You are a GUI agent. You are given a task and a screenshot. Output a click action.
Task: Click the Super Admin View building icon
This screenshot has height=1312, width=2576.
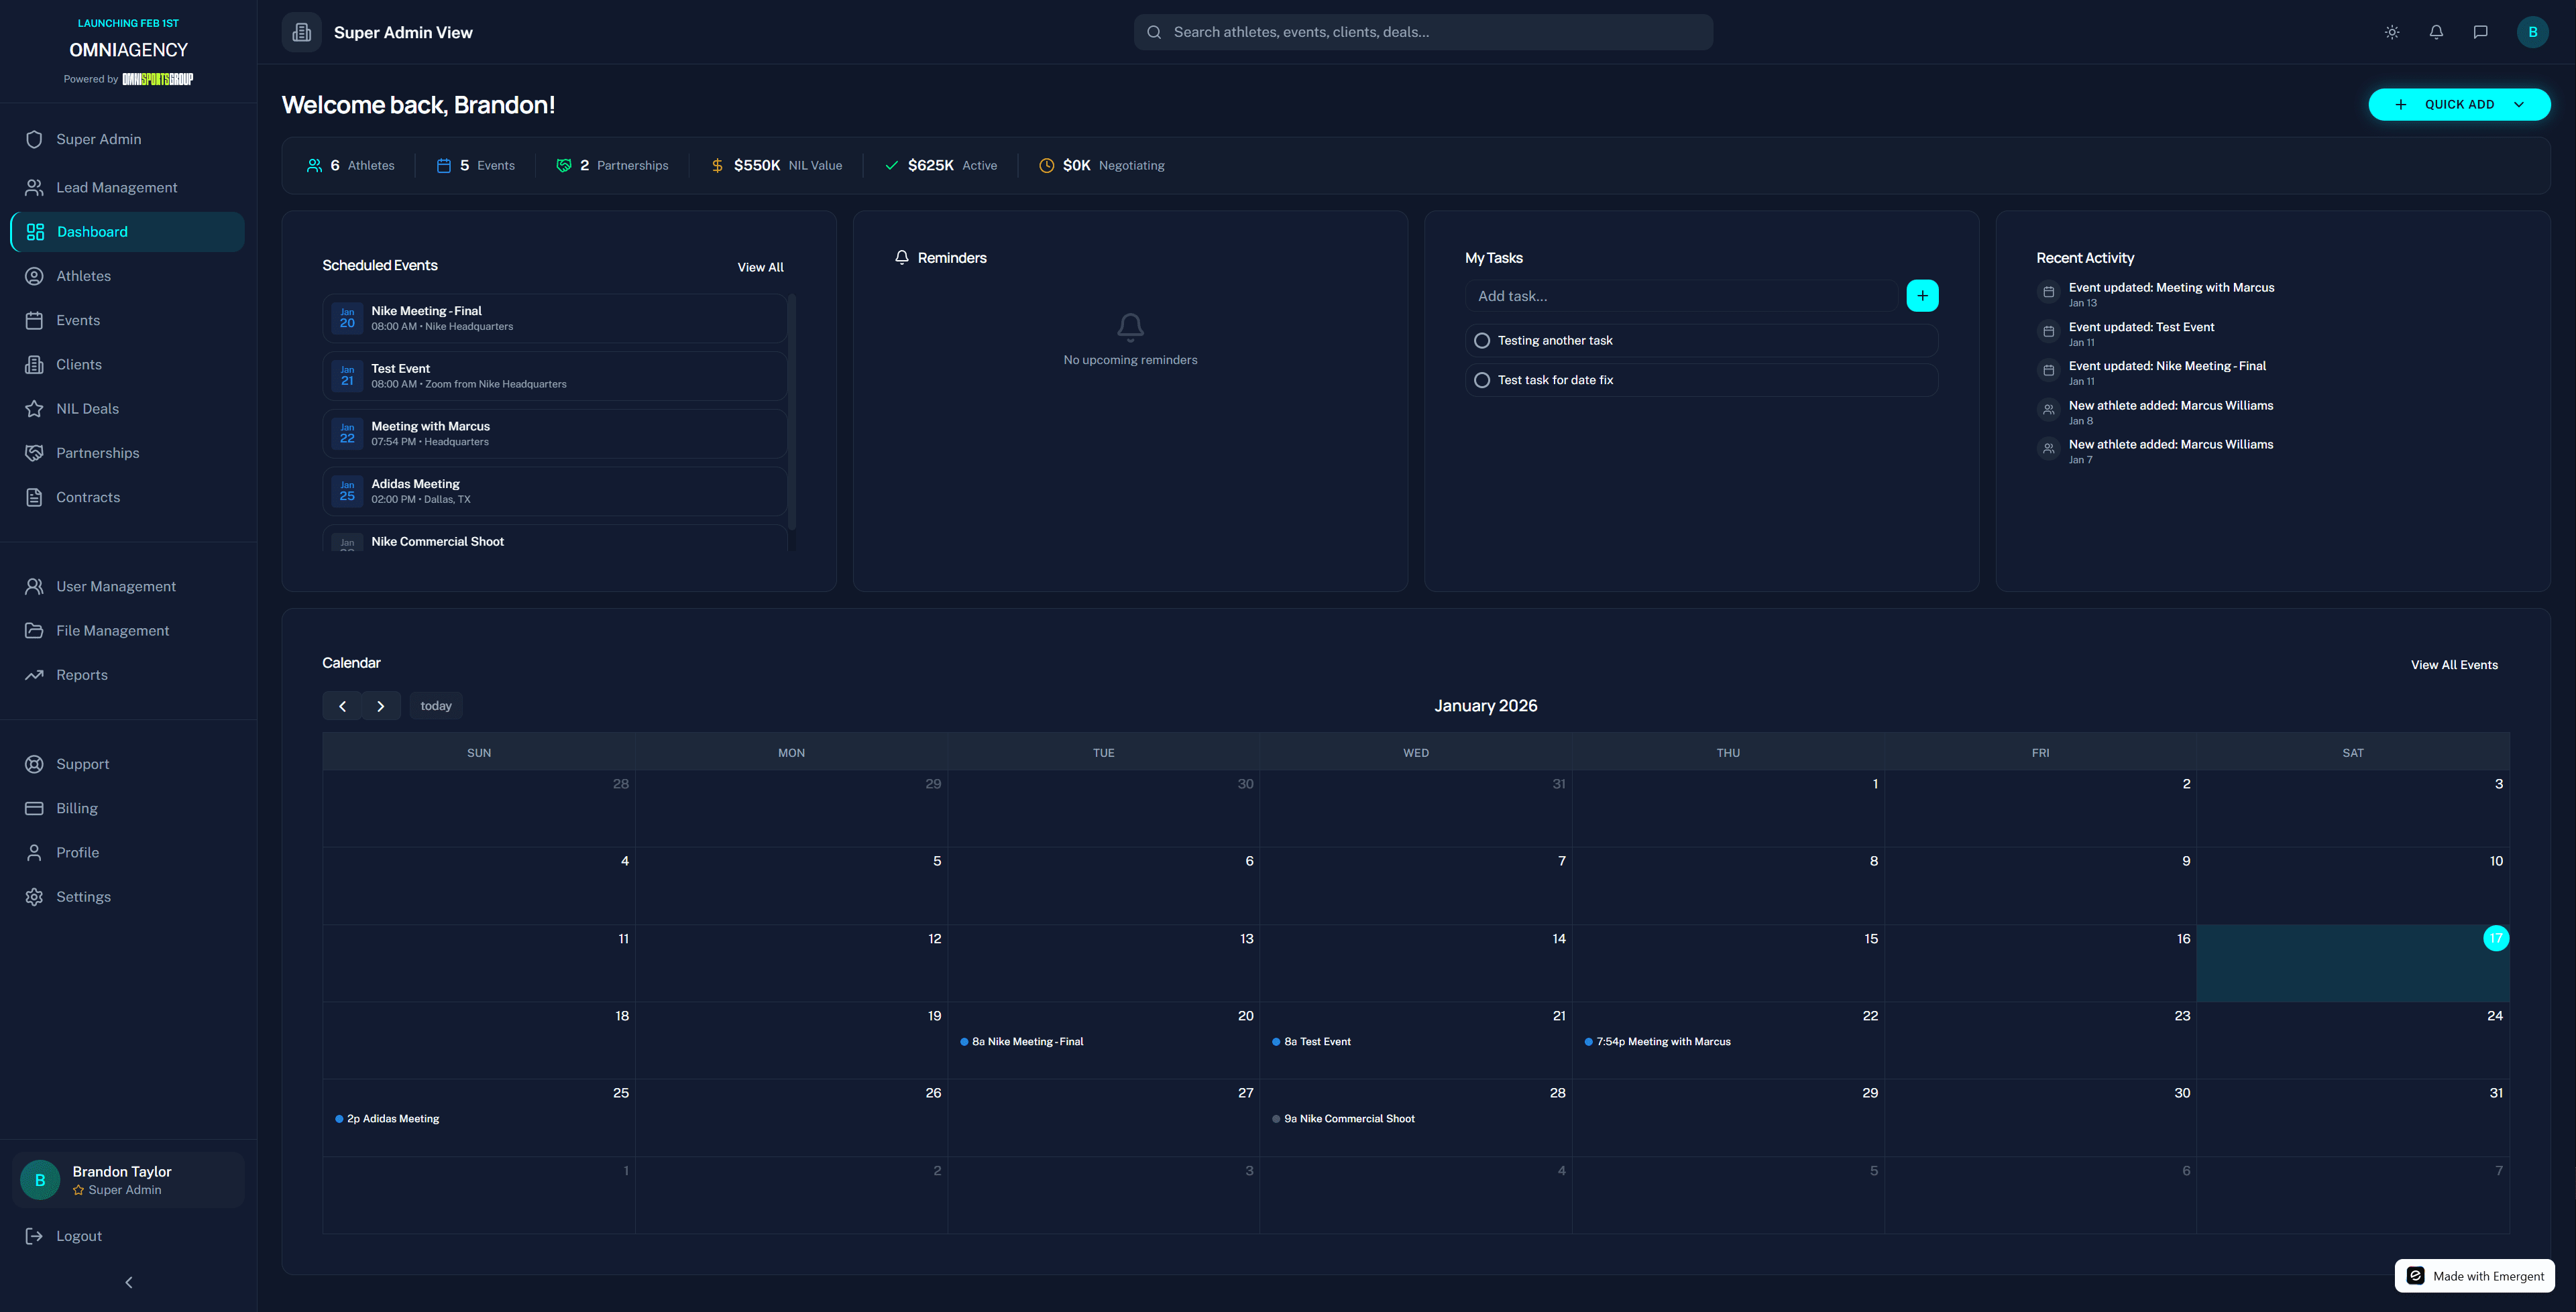coord(301,32)
